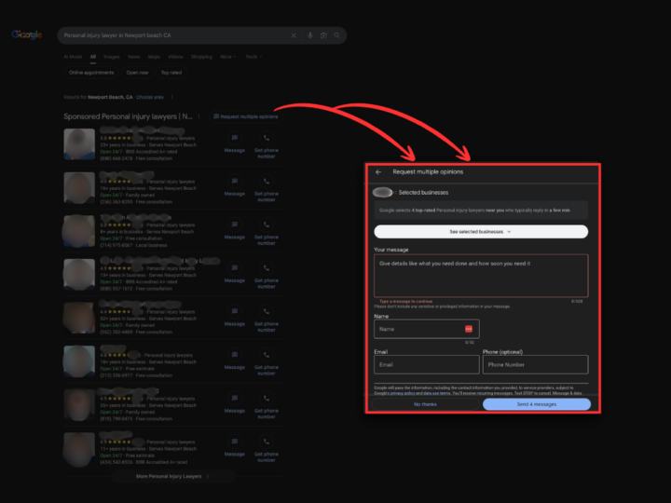Open photo of lawyer with 52+ years in business
The height and width of the screenshot is (503, 671).
79,318
